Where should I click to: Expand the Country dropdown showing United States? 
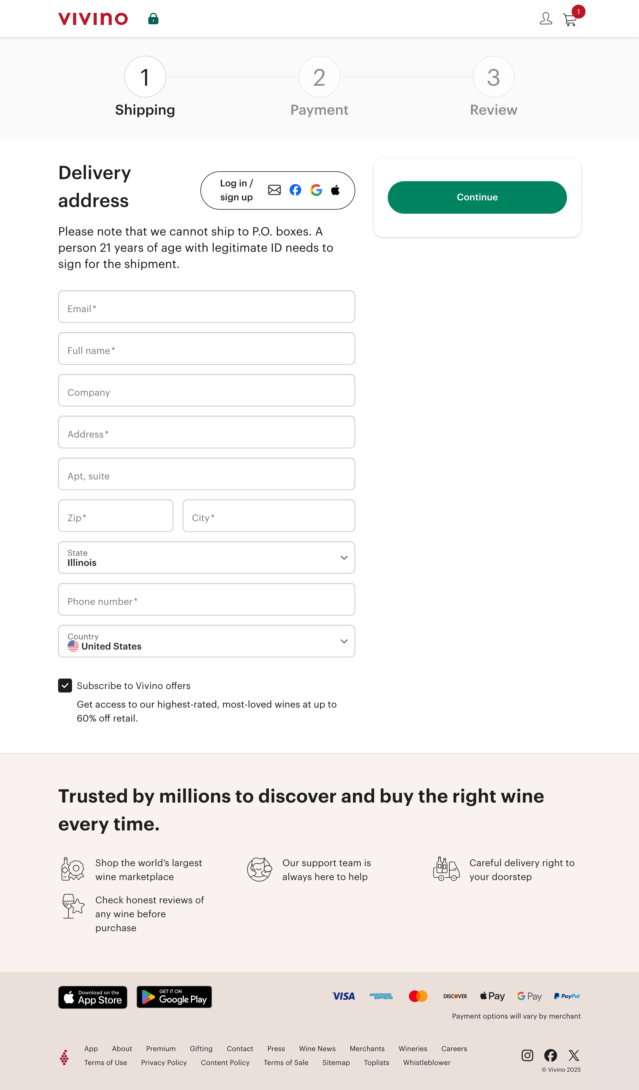click(x=206, y=641)
